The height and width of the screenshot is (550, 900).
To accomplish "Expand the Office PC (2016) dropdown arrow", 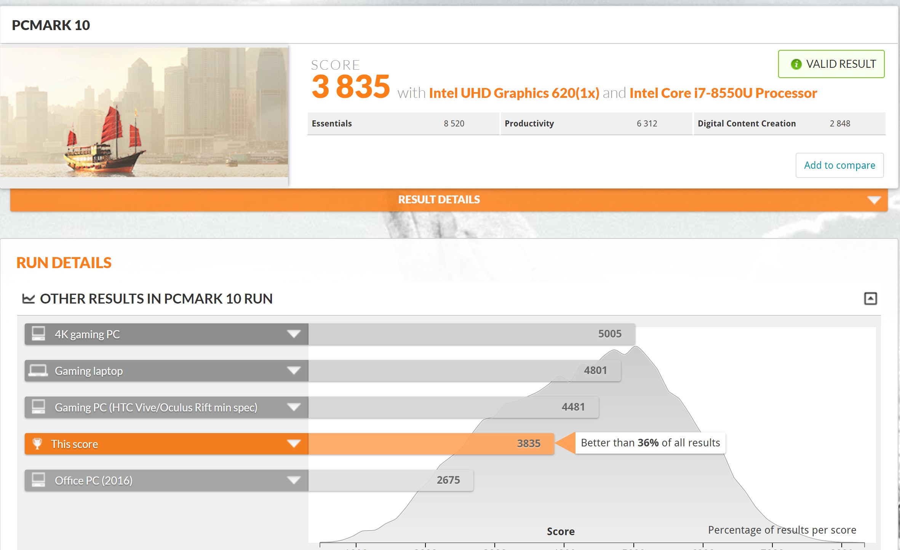I will (294, 480).
